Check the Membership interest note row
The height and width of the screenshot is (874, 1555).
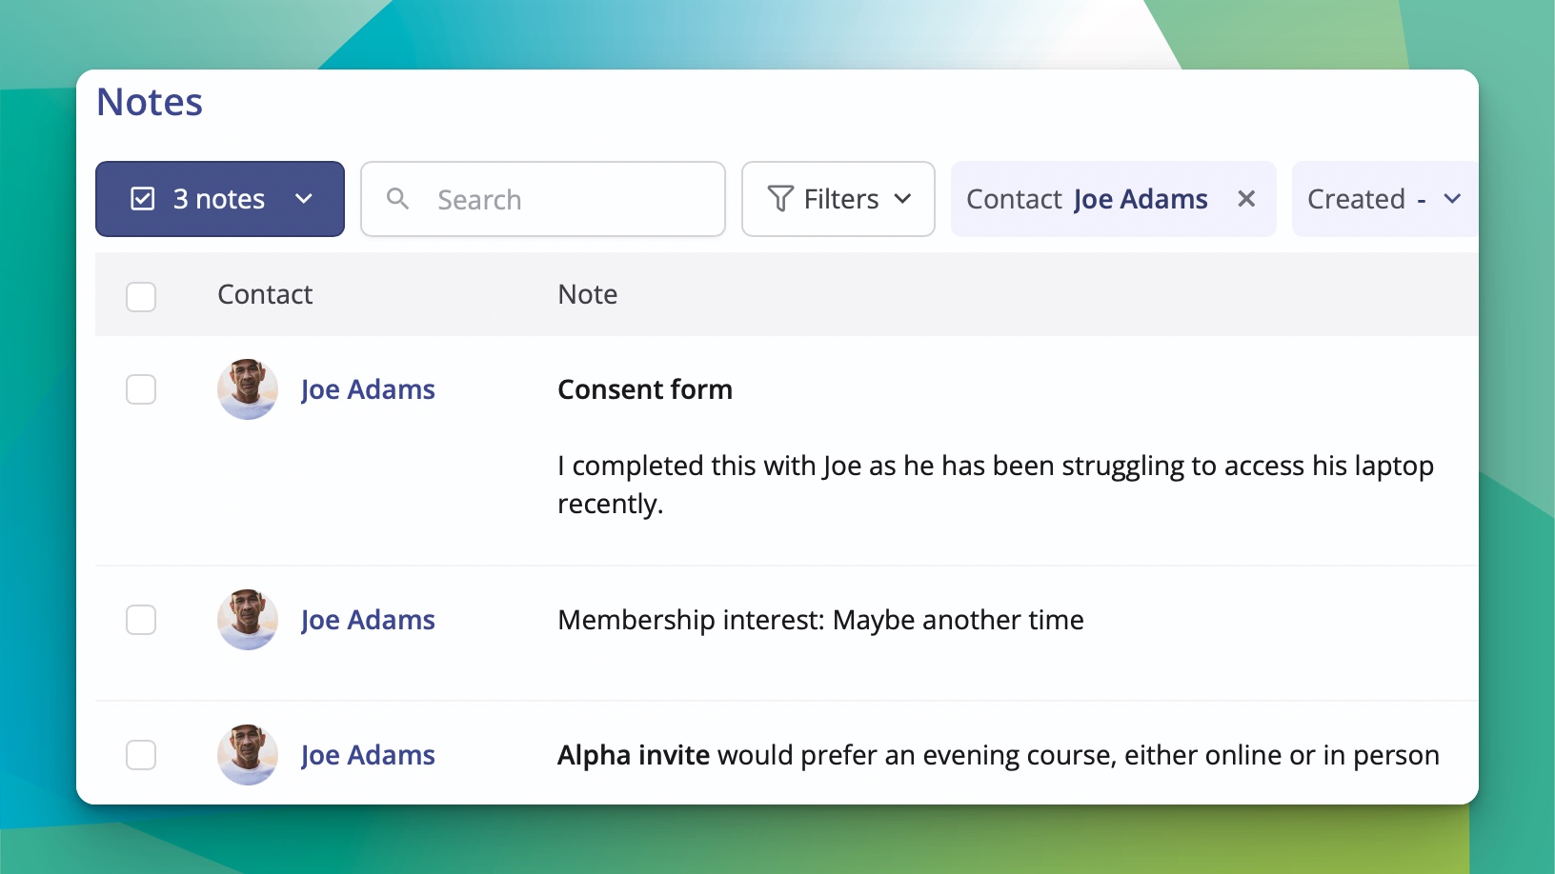(x=140, y=619)
